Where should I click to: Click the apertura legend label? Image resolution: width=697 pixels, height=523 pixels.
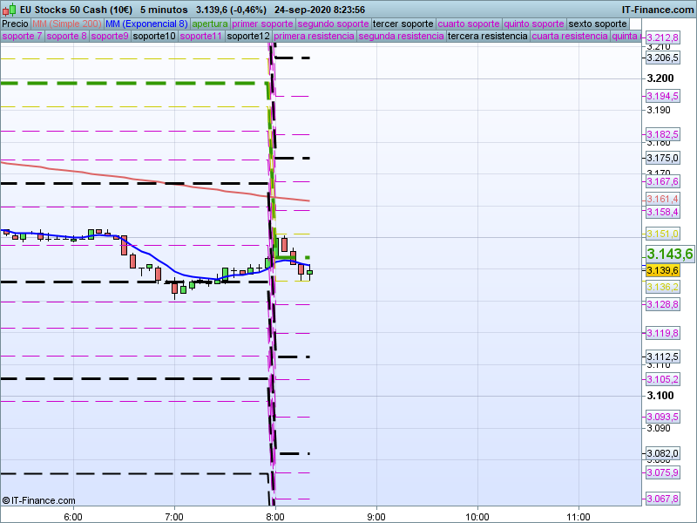[210, 24]
